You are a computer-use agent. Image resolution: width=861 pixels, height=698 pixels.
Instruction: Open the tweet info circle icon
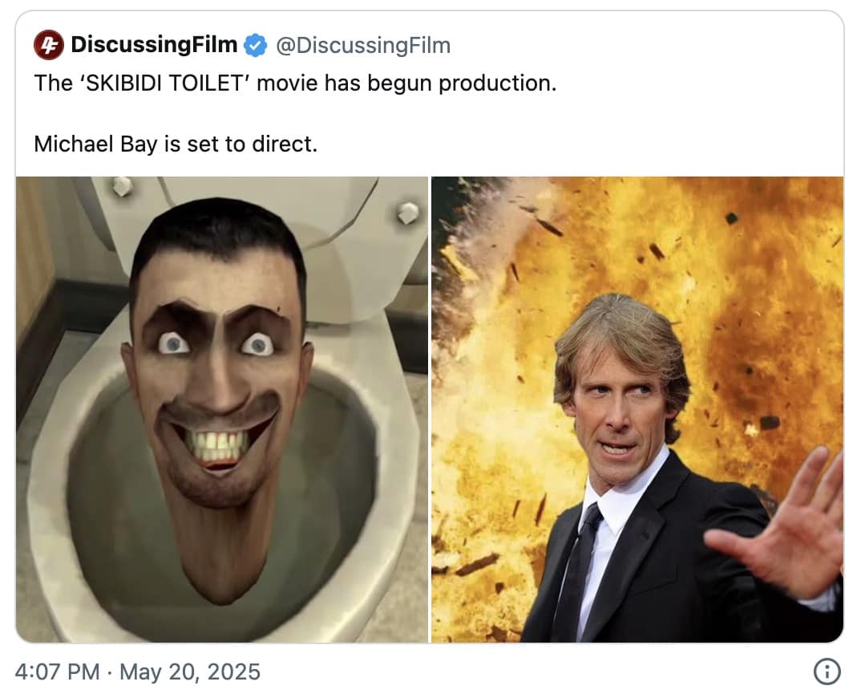827,672
